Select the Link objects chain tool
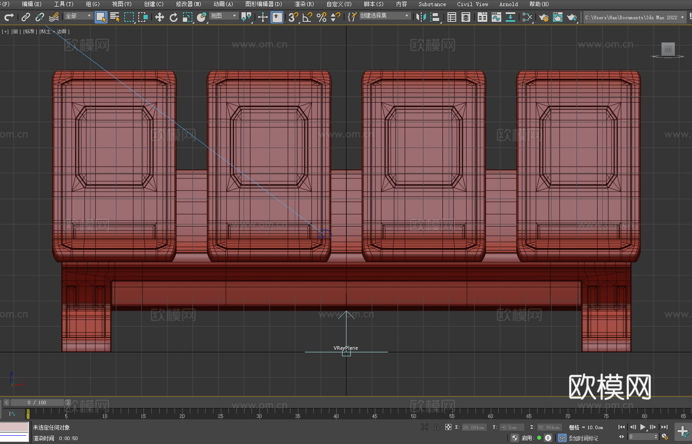This screenshot has height=444, width=692. tap(26, 17)
